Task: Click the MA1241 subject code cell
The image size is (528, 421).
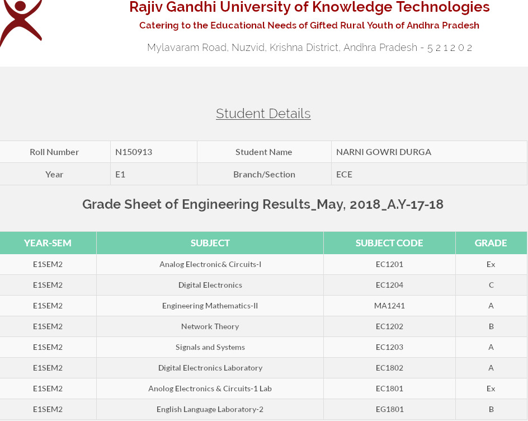Action: 389,306
